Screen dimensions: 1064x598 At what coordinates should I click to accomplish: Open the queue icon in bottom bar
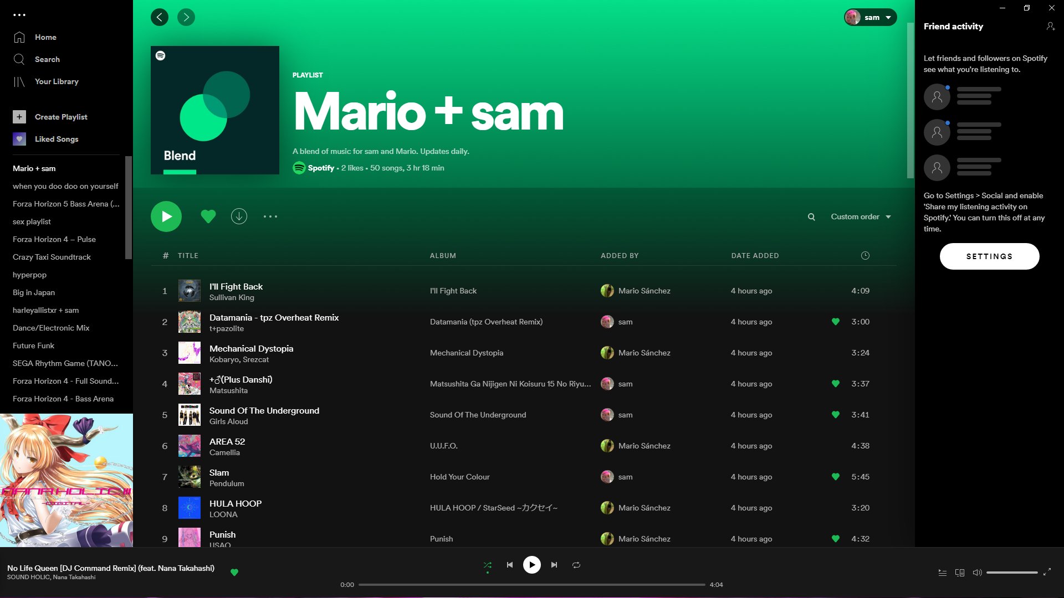[x=942, y=573]
